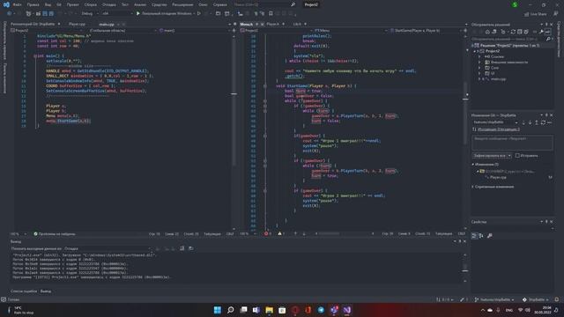Switch to the Player.h tab

[x=272, y=24]
